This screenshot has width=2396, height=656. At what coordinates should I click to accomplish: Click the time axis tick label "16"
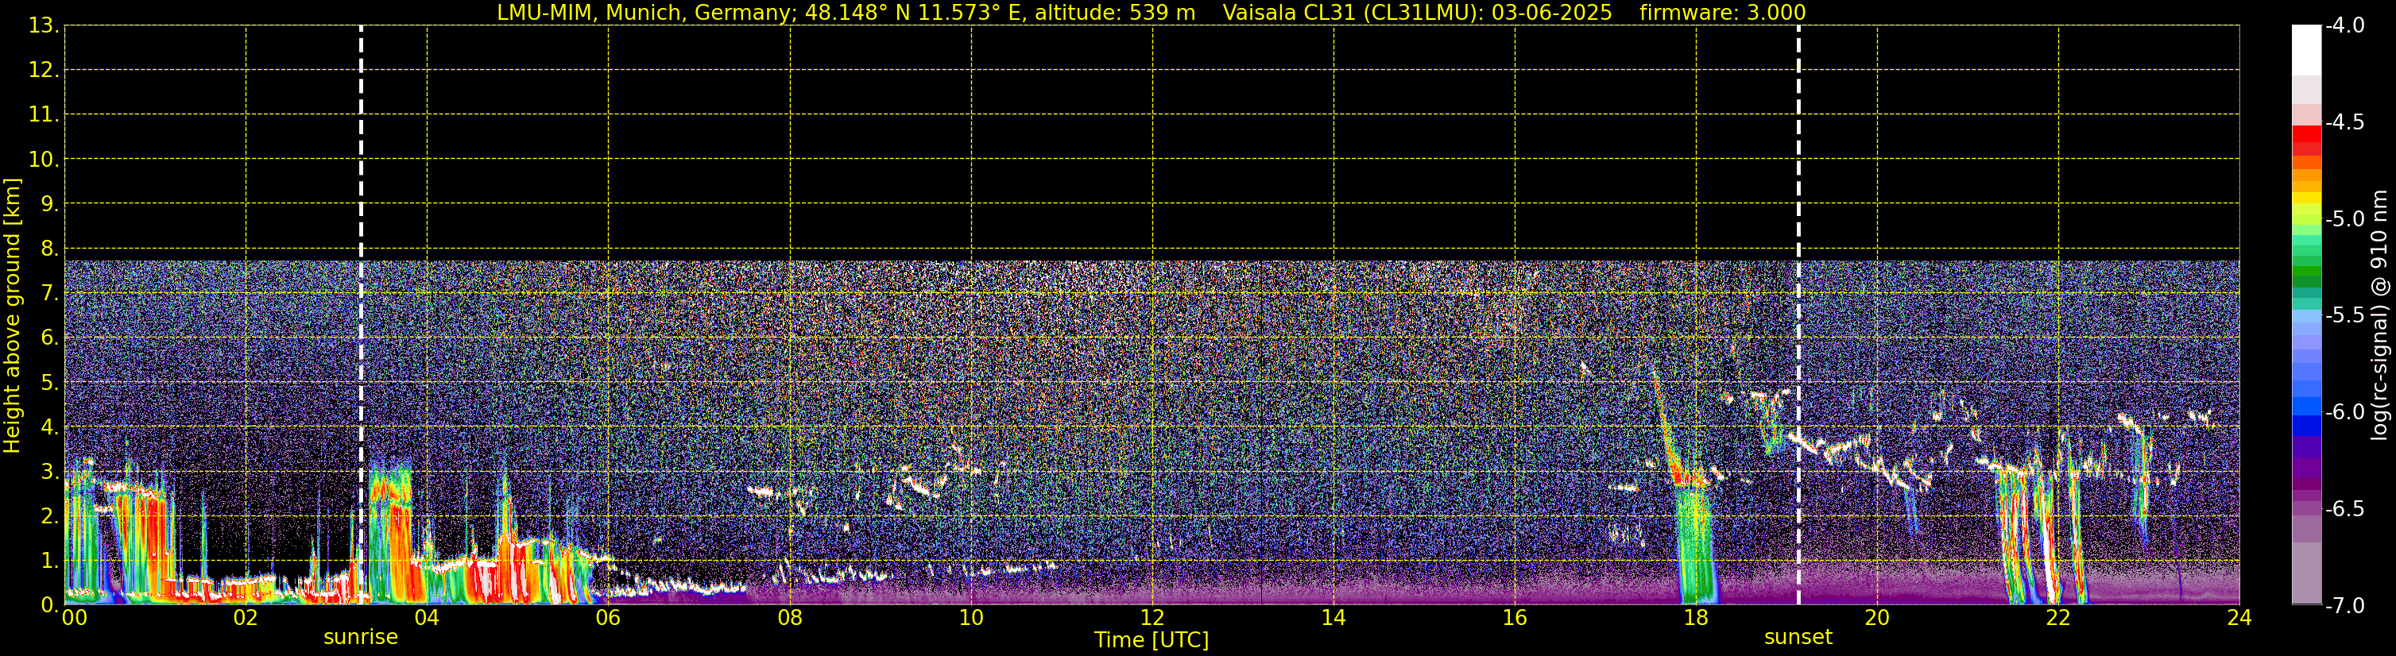(x=1514, y=618)
